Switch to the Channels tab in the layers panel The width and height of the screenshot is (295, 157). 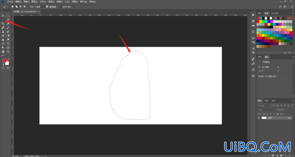(267, 101)
